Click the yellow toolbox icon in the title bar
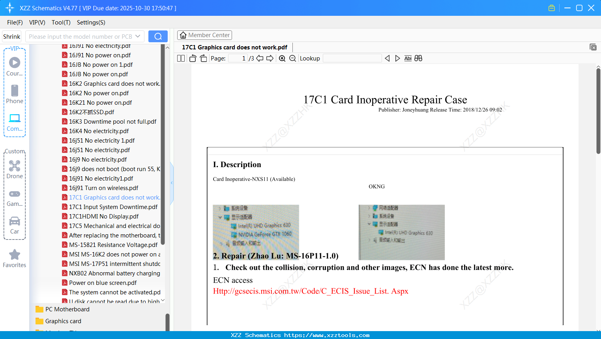This screenshot has width=601, height=339. [x=552, y=8]
